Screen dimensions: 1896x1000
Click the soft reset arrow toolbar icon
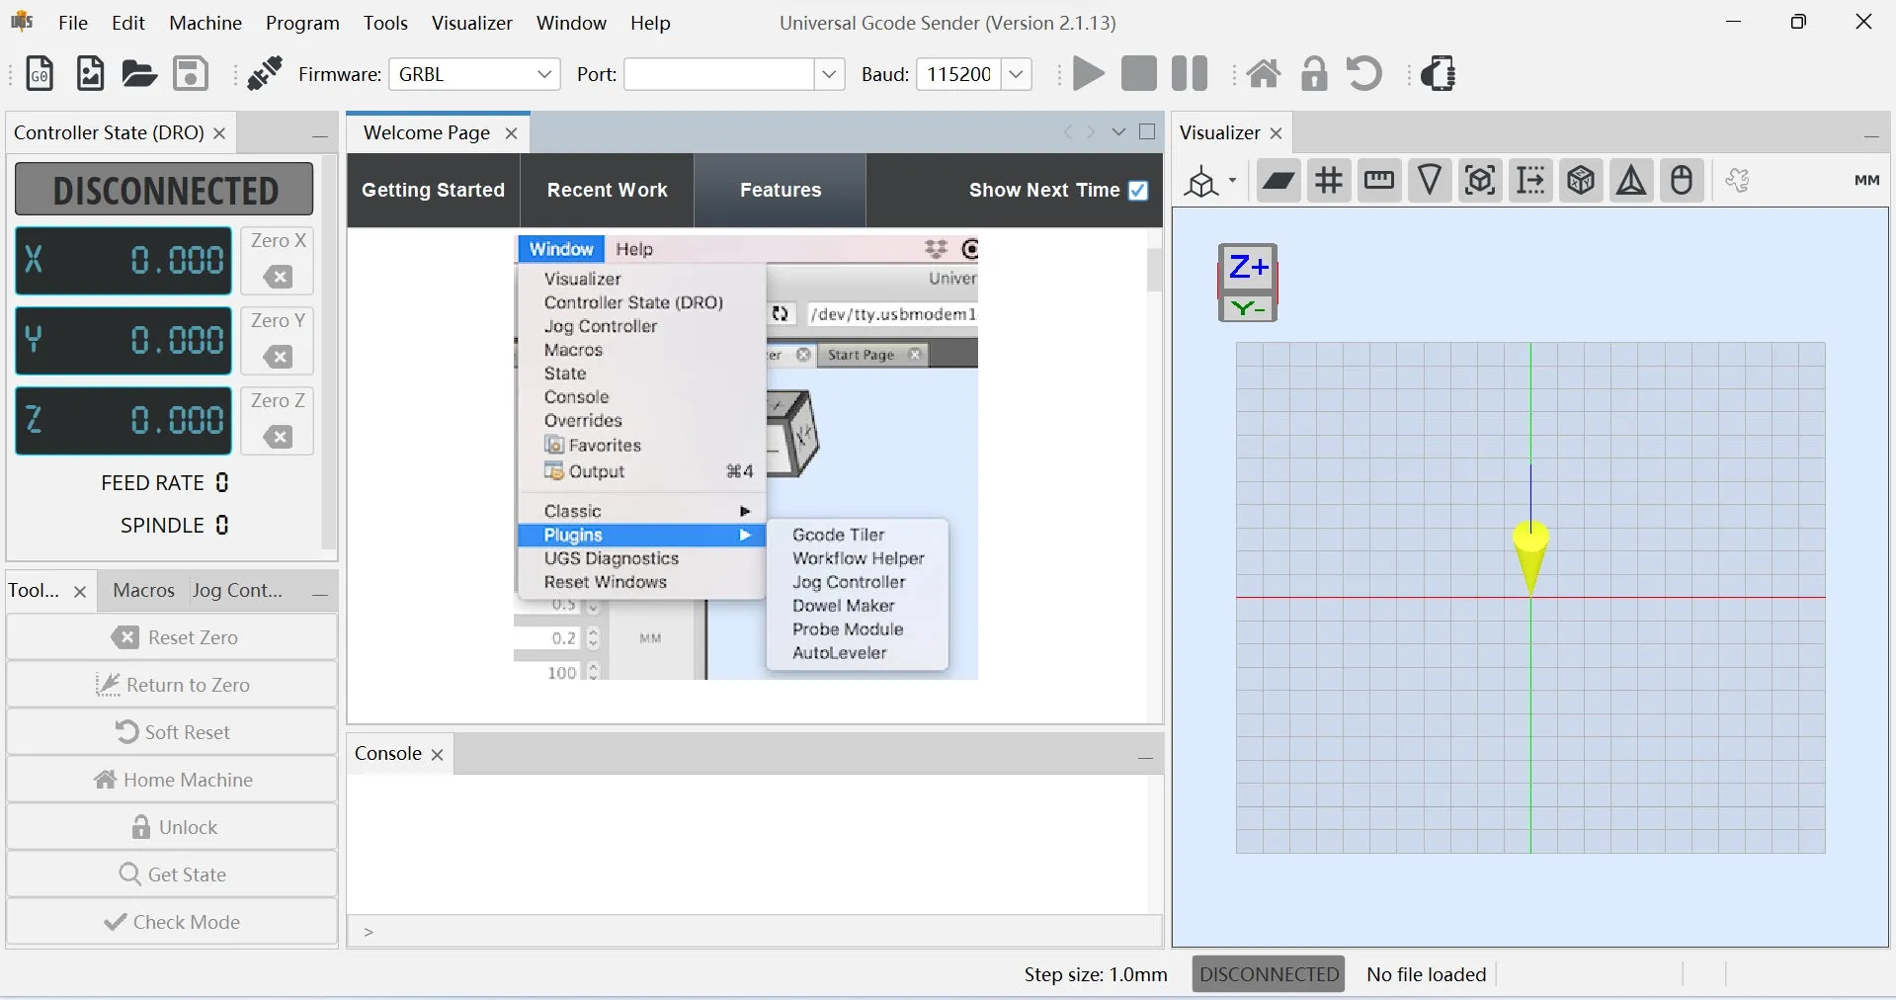1364,74
